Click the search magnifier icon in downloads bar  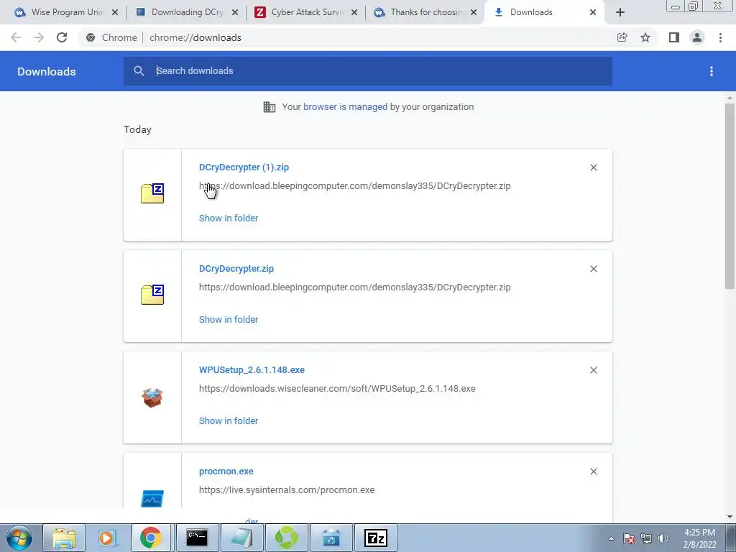pyautogui.click(x=139, y=71)
